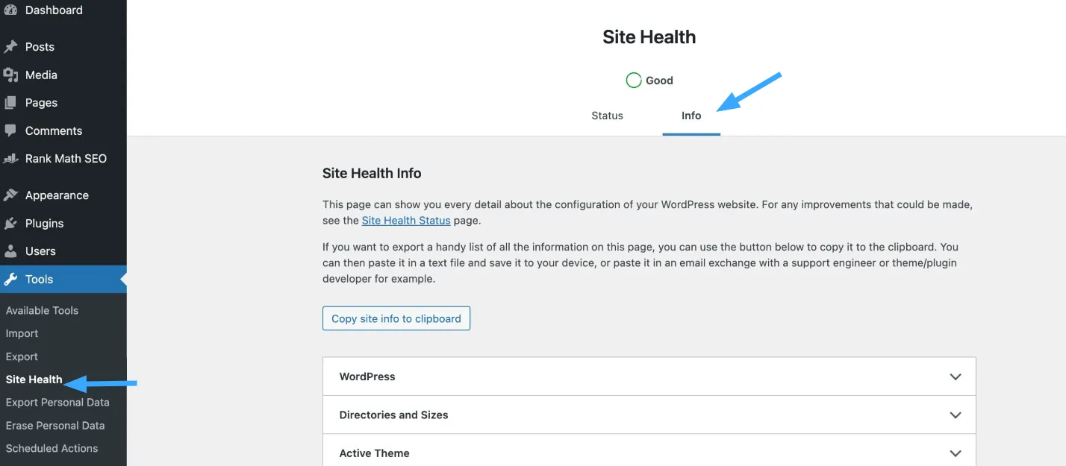The width and height of the screenshot is (1066, 466).
Task: Click the green Good status circle
Action: tap(634, 80)
